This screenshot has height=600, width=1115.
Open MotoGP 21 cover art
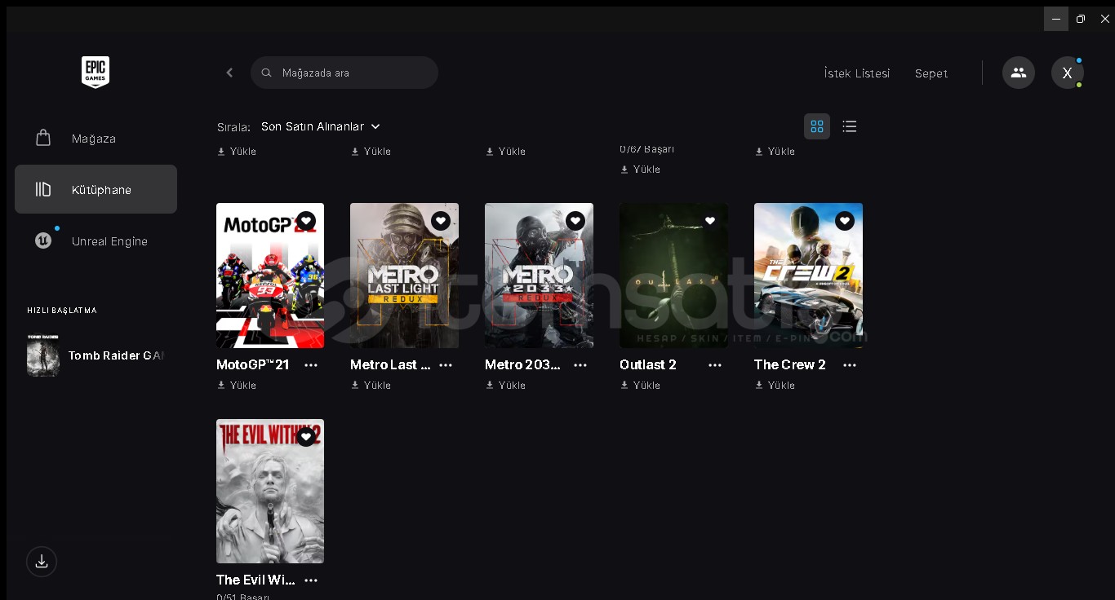pyautogui.click(x=270, y=276)
